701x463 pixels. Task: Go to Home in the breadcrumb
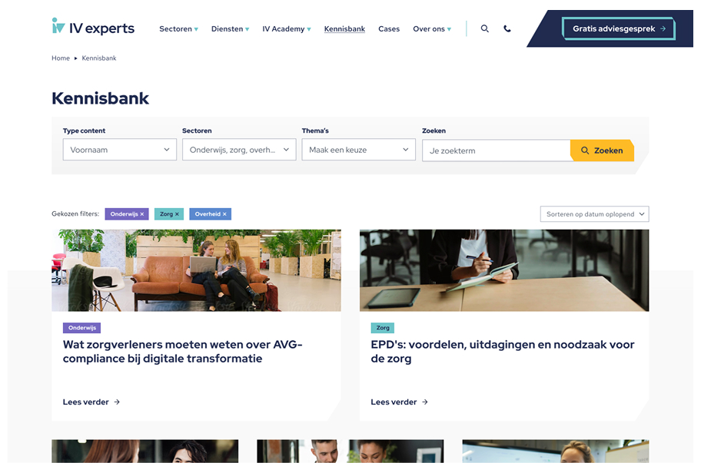click(61, 58)
